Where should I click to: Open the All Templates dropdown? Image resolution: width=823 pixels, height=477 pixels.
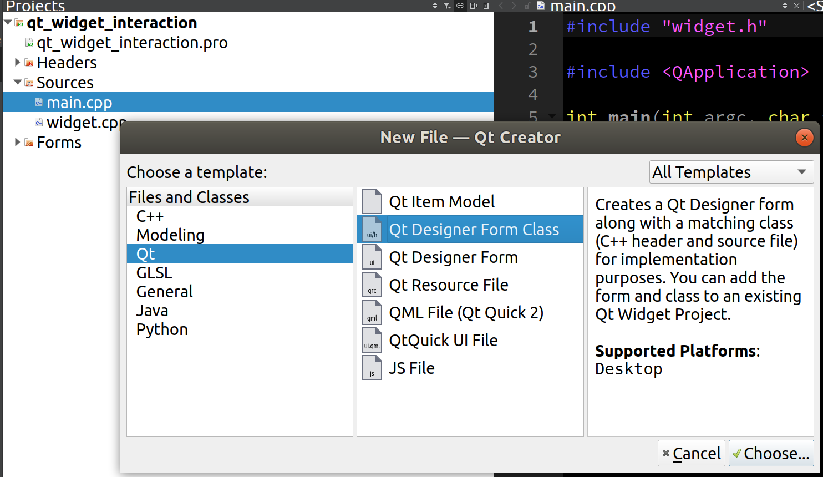pos(731,172)
